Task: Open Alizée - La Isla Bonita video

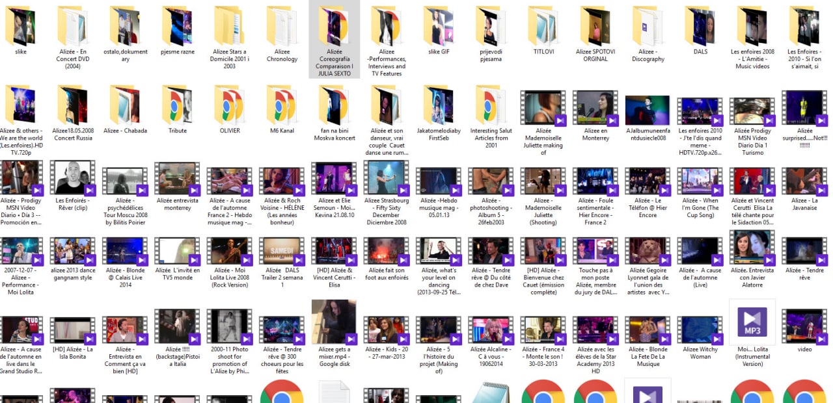Action: [73, 330]
